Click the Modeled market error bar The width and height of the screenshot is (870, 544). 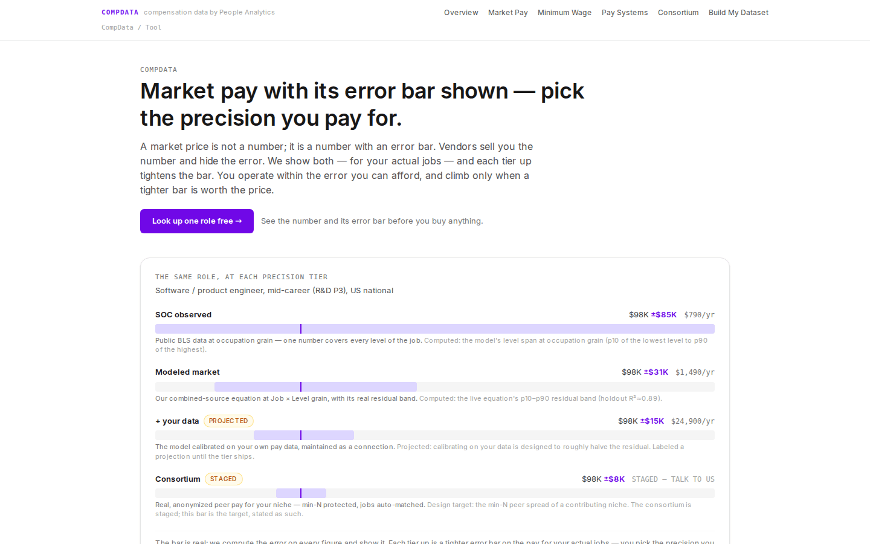pos(435,387)
